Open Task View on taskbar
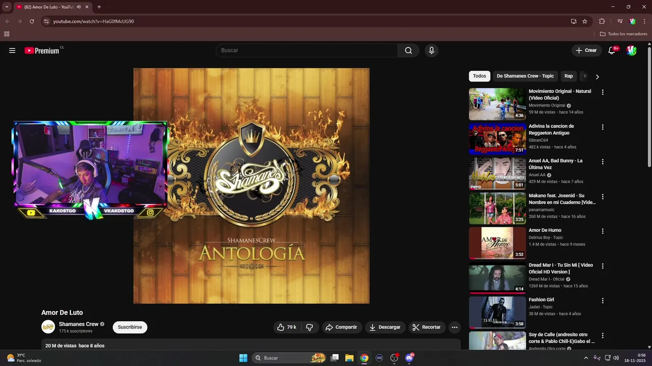Viewport: 652px width, 366px height. pos(335,358)
